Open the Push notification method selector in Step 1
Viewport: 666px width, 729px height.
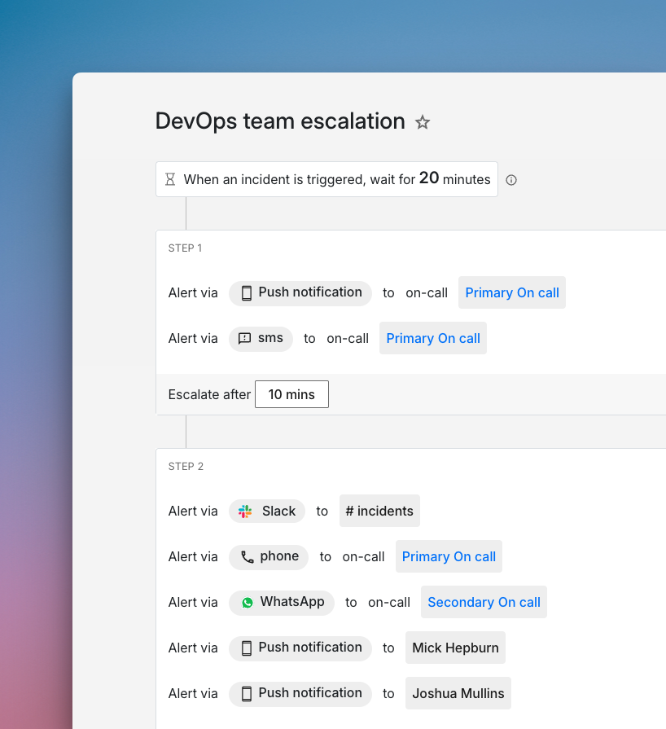(x=300, y=293)
